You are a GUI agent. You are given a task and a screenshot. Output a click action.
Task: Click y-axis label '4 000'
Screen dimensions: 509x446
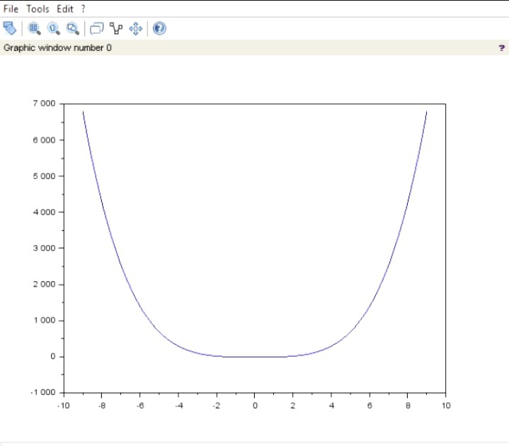(x=44, y=212)
